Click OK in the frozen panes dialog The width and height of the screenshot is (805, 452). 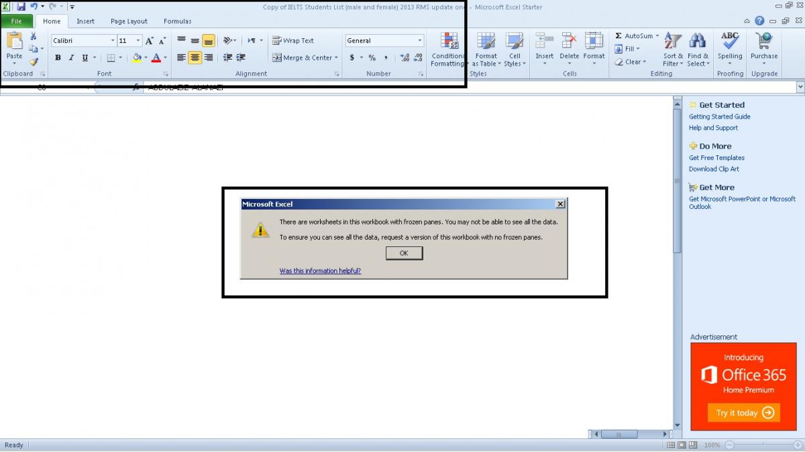(x=404, y=253)
